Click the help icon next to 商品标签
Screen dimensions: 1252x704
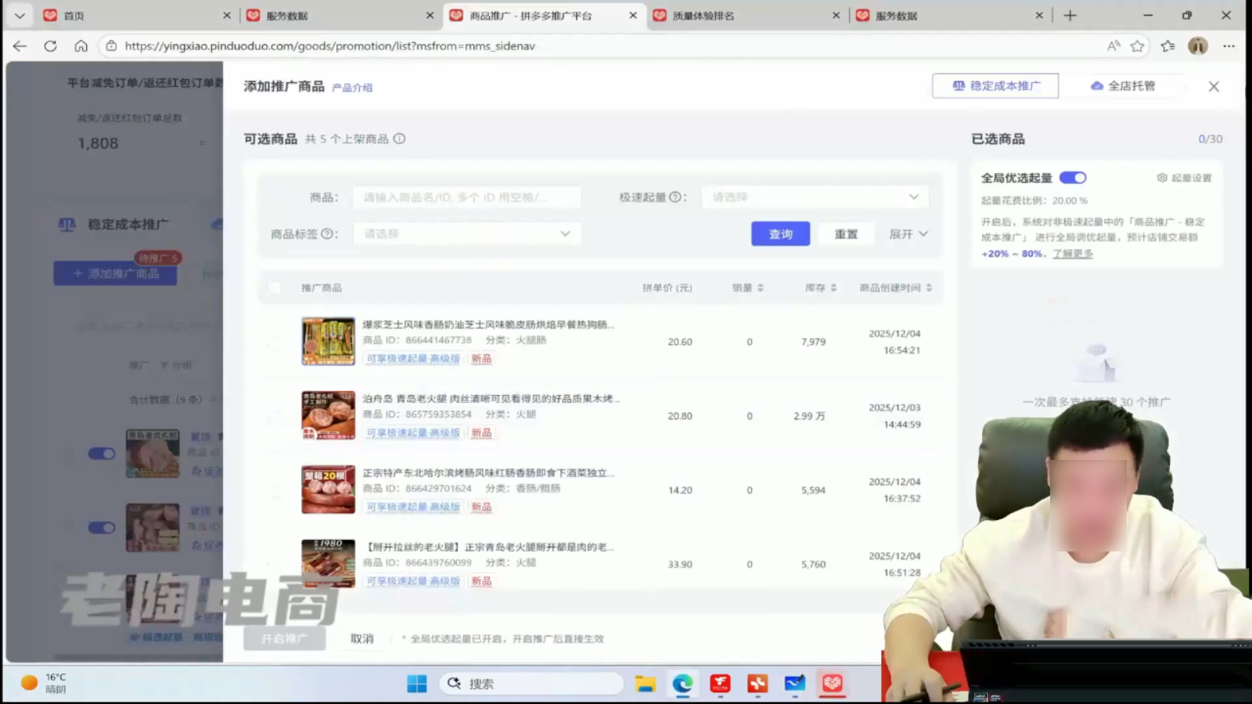[327, 234]
